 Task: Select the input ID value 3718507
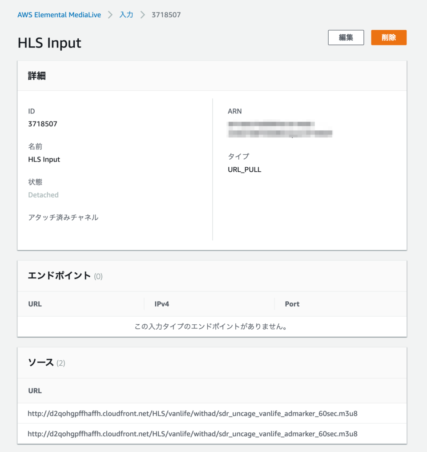click(42, 124)
